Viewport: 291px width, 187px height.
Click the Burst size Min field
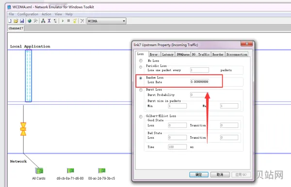click(178, 106)
